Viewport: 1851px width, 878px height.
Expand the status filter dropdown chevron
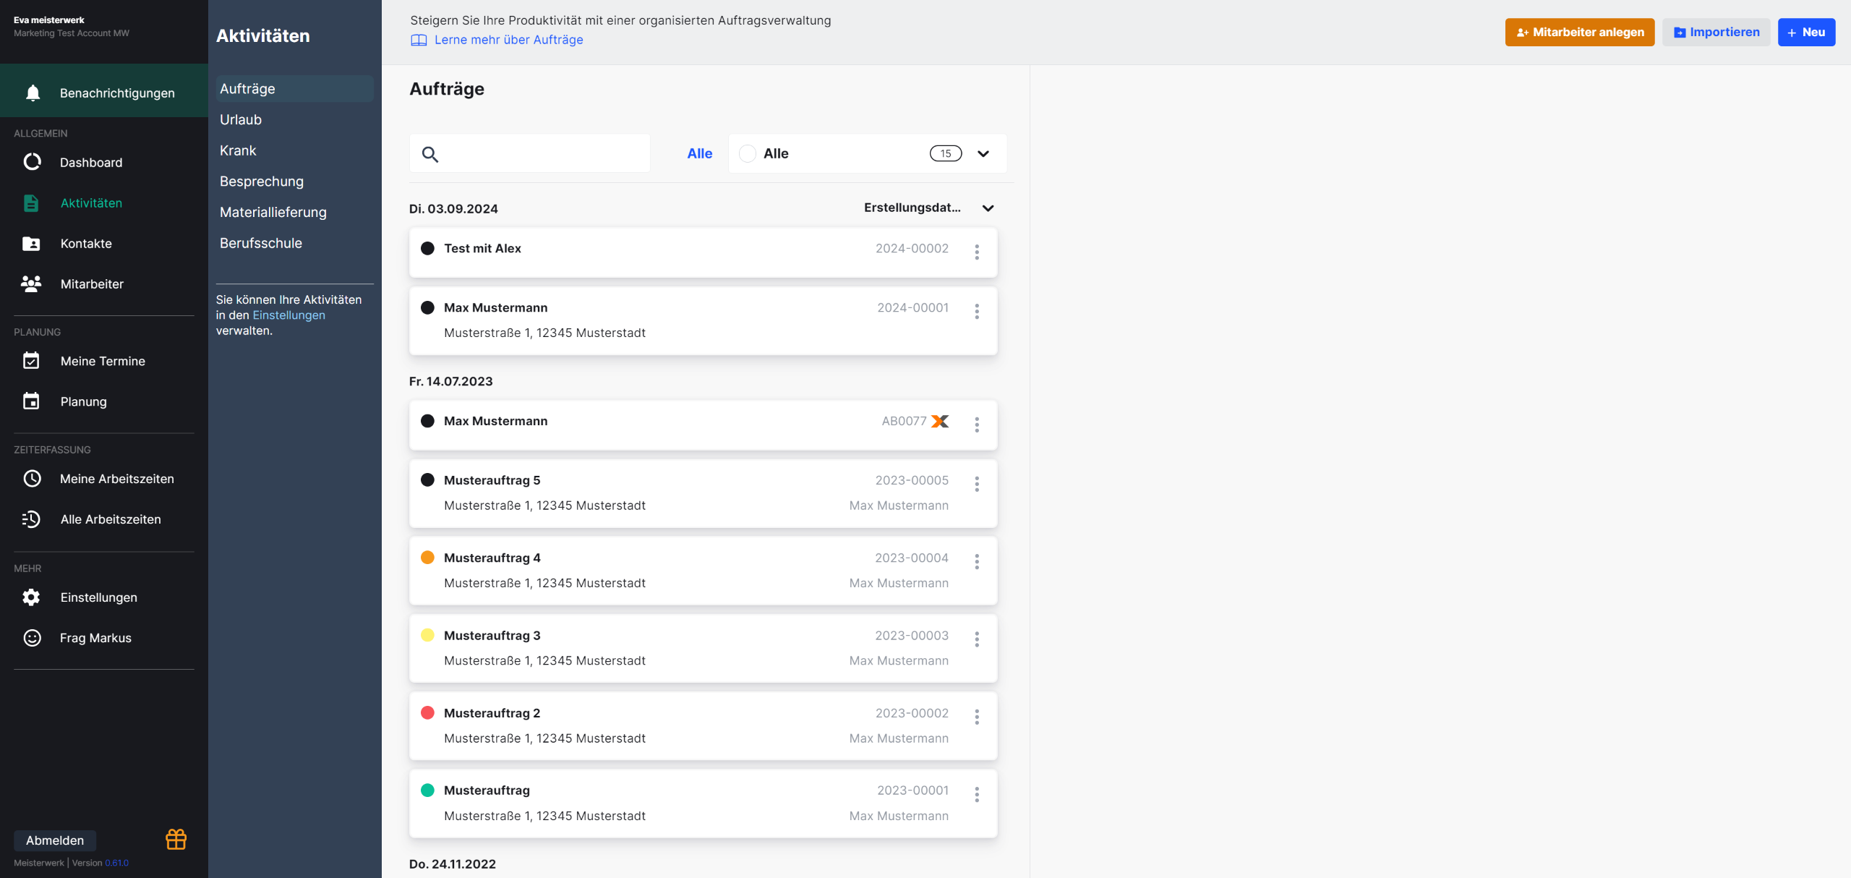coord(983,153)
